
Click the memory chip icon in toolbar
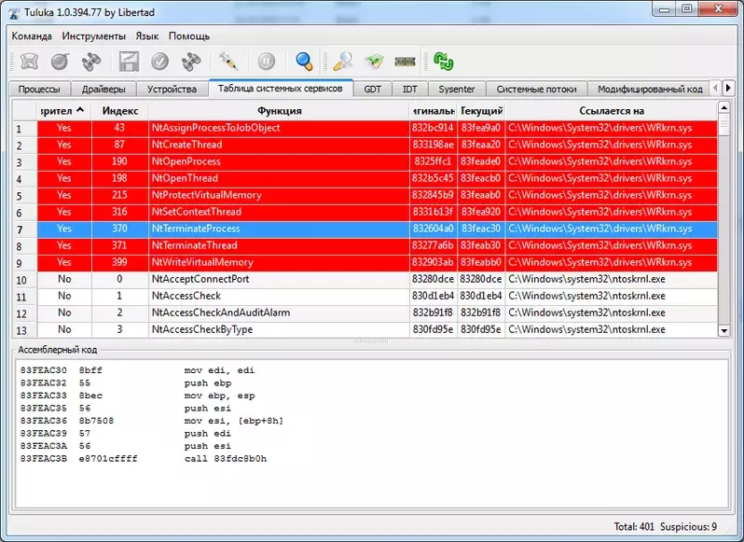click(405, 62)
